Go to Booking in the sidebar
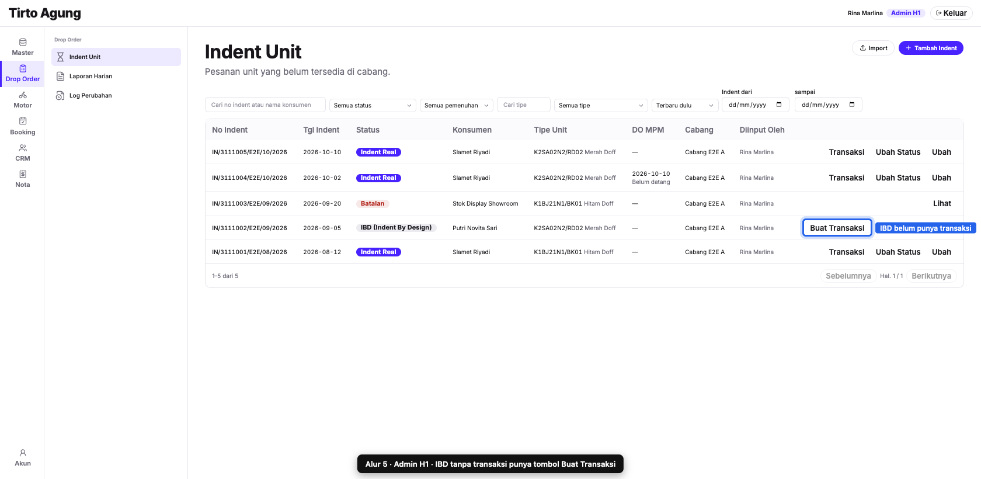 click(22, 126)
